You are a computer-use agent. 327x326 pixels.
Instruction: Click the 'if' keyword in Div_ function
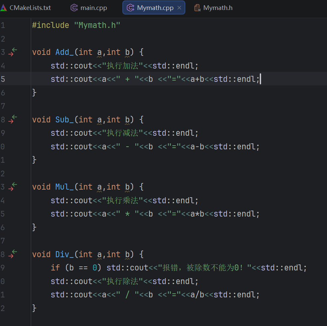click(55, 267)
